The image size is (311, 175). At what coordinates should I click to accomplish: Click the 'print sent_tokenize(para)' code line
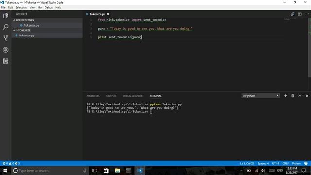point(120,37)
